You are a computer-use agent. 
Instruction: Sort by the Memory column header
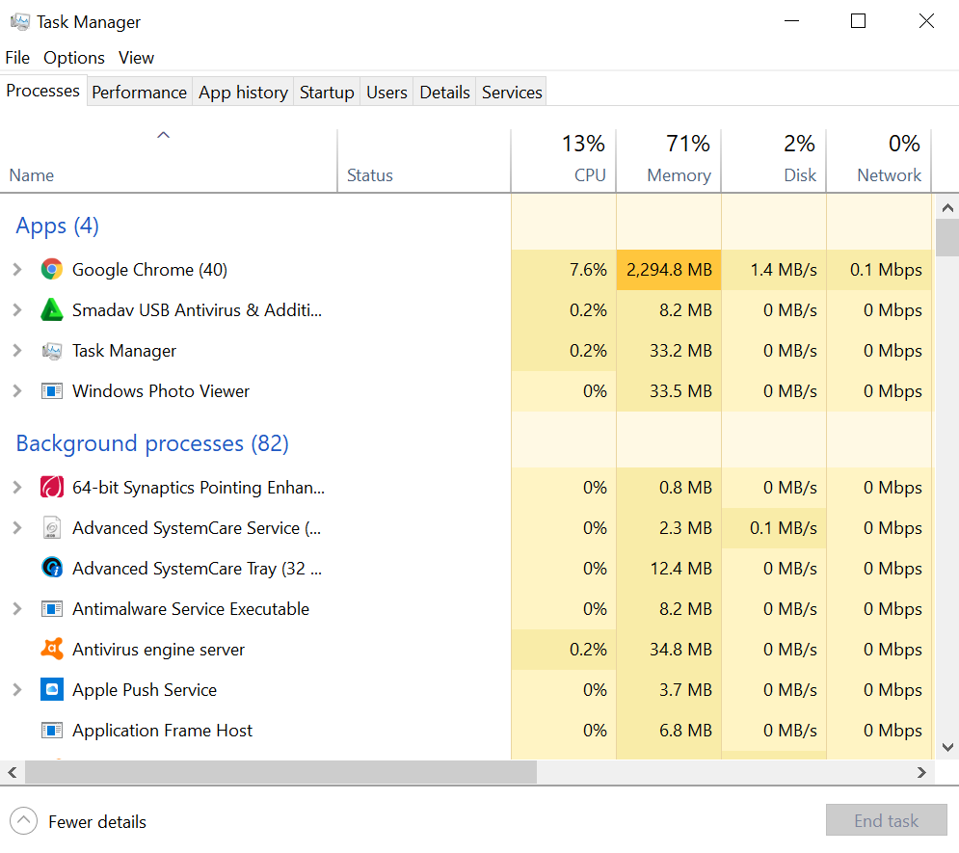pyautogui.click(x=669, y=160)
